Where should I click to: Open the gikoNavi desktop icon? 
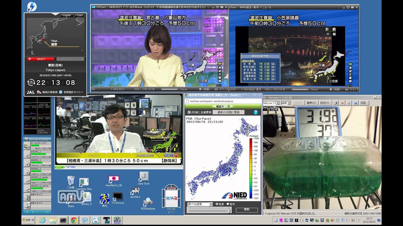click(x=135, y=192)
